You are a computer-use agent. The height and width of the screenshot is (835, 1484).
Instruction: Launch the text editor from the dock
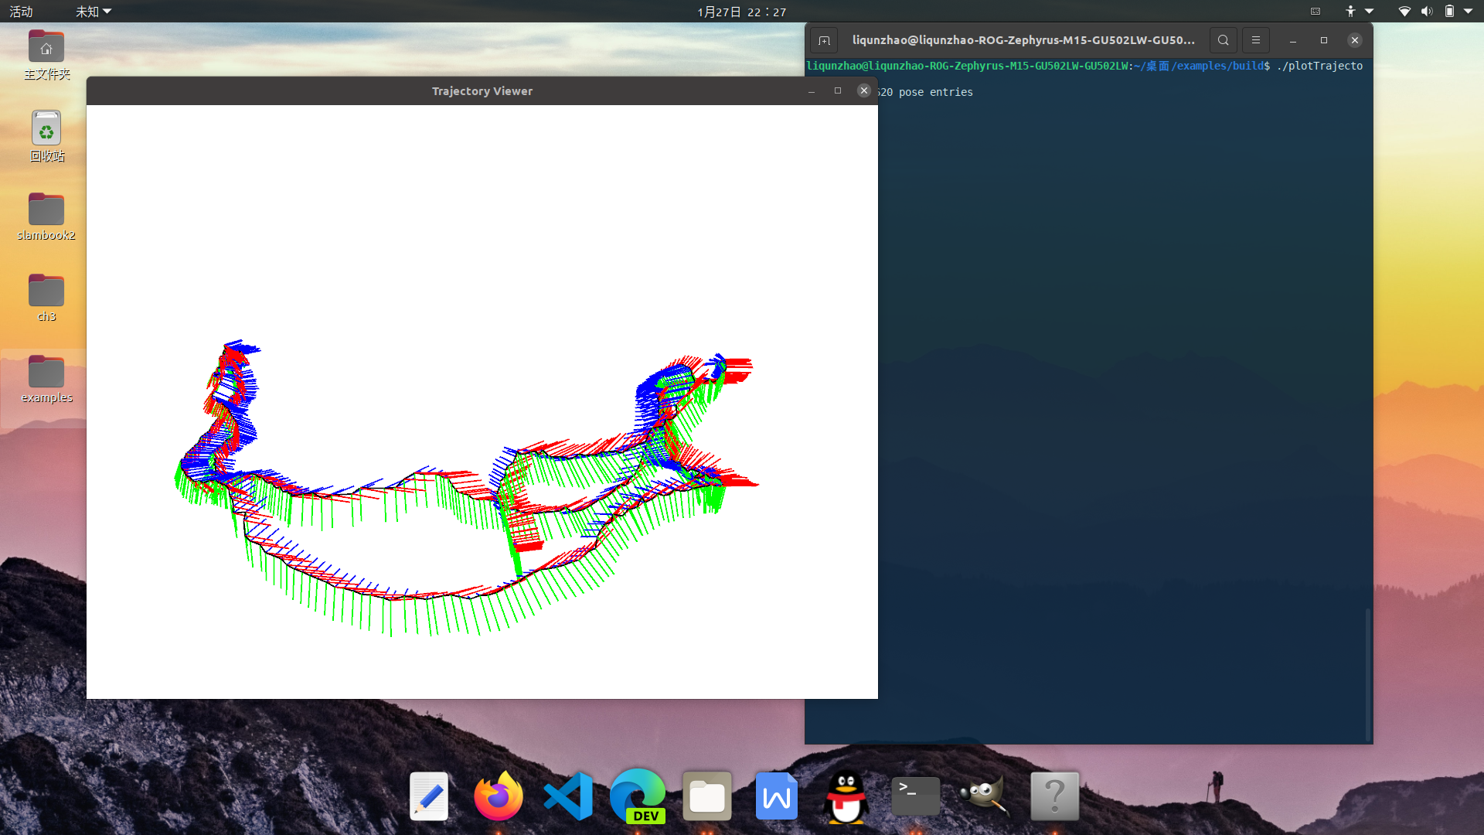[x=429, y=796]
